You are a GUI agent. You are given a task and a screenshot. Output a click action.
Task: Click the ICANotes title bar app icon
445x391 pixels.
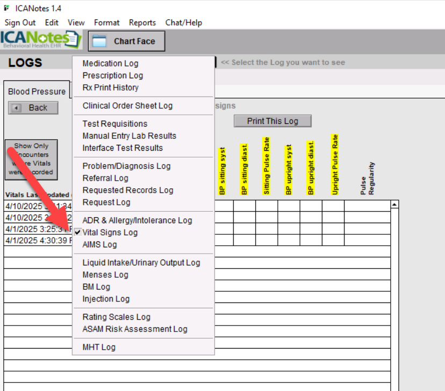6,8
